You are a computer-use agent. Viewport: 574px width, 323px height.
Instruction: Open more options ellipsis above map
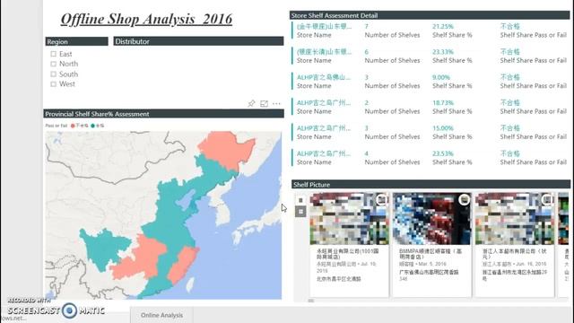point(276,104)
